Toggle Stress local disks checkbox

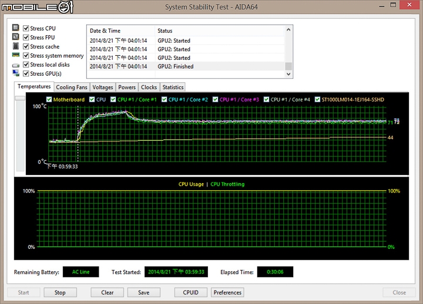coord(26,65)
